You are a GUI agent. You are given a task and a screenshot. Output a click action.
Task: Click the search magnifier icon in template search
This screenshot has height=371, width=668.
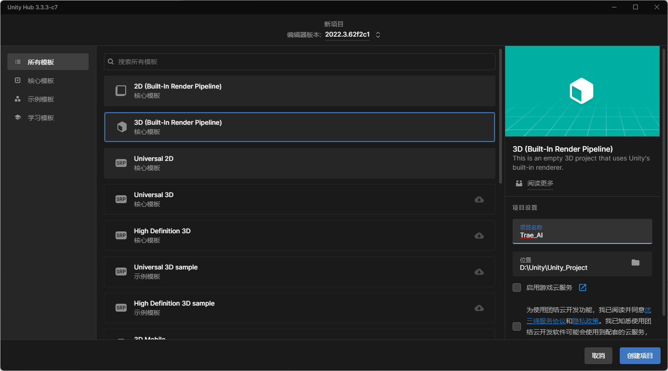tap(111, 62)
